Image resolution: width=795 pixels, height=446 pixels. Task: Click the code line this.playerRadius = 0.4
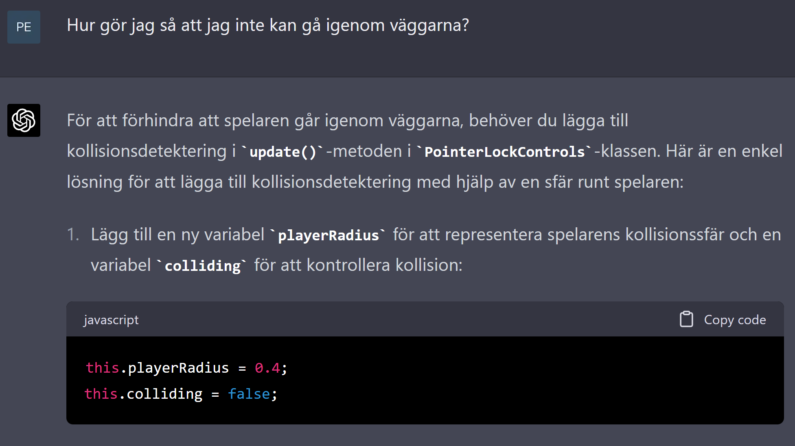[x=186, y=368]
